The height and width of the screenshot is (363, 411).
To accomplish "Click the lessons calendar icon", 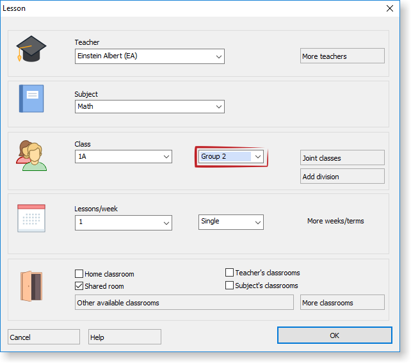I will pyautogui.click(x=31, y=218).
